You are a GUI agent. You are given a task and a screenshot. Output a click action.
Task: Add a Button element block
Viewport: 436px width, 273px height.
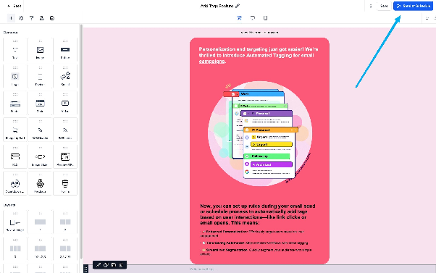65,49
